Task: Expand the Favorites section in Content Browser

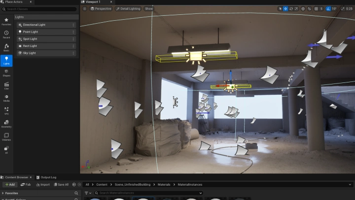Action: pos(3,193)
